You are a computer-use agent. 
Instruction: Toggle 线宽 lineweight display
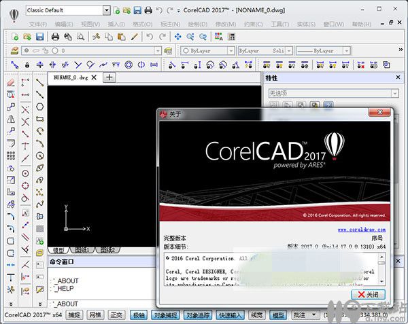(256, 315)
